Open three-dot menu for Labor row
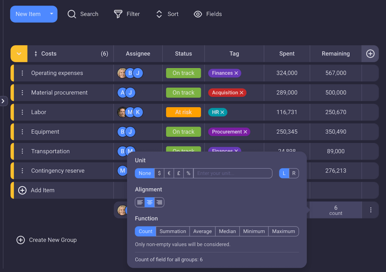 tap(22, 112)
